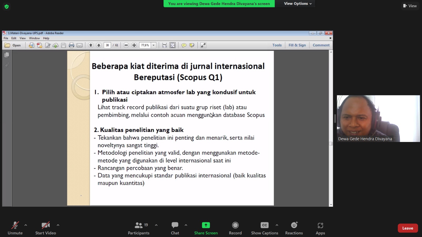Click the screen viewing notification banner

[219, 4]
